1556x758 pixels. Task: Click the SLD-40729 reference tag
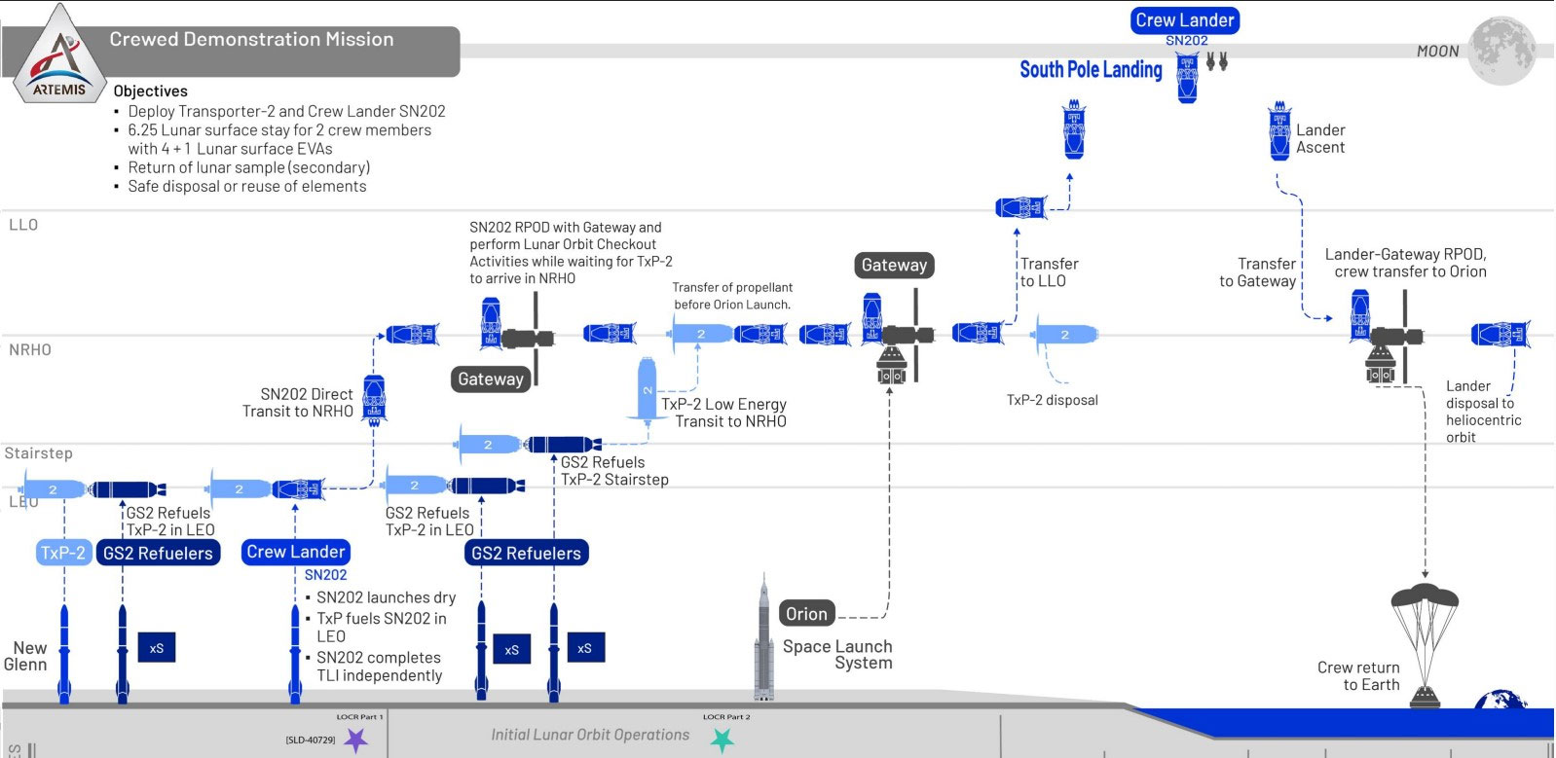(x=310, y=740)
